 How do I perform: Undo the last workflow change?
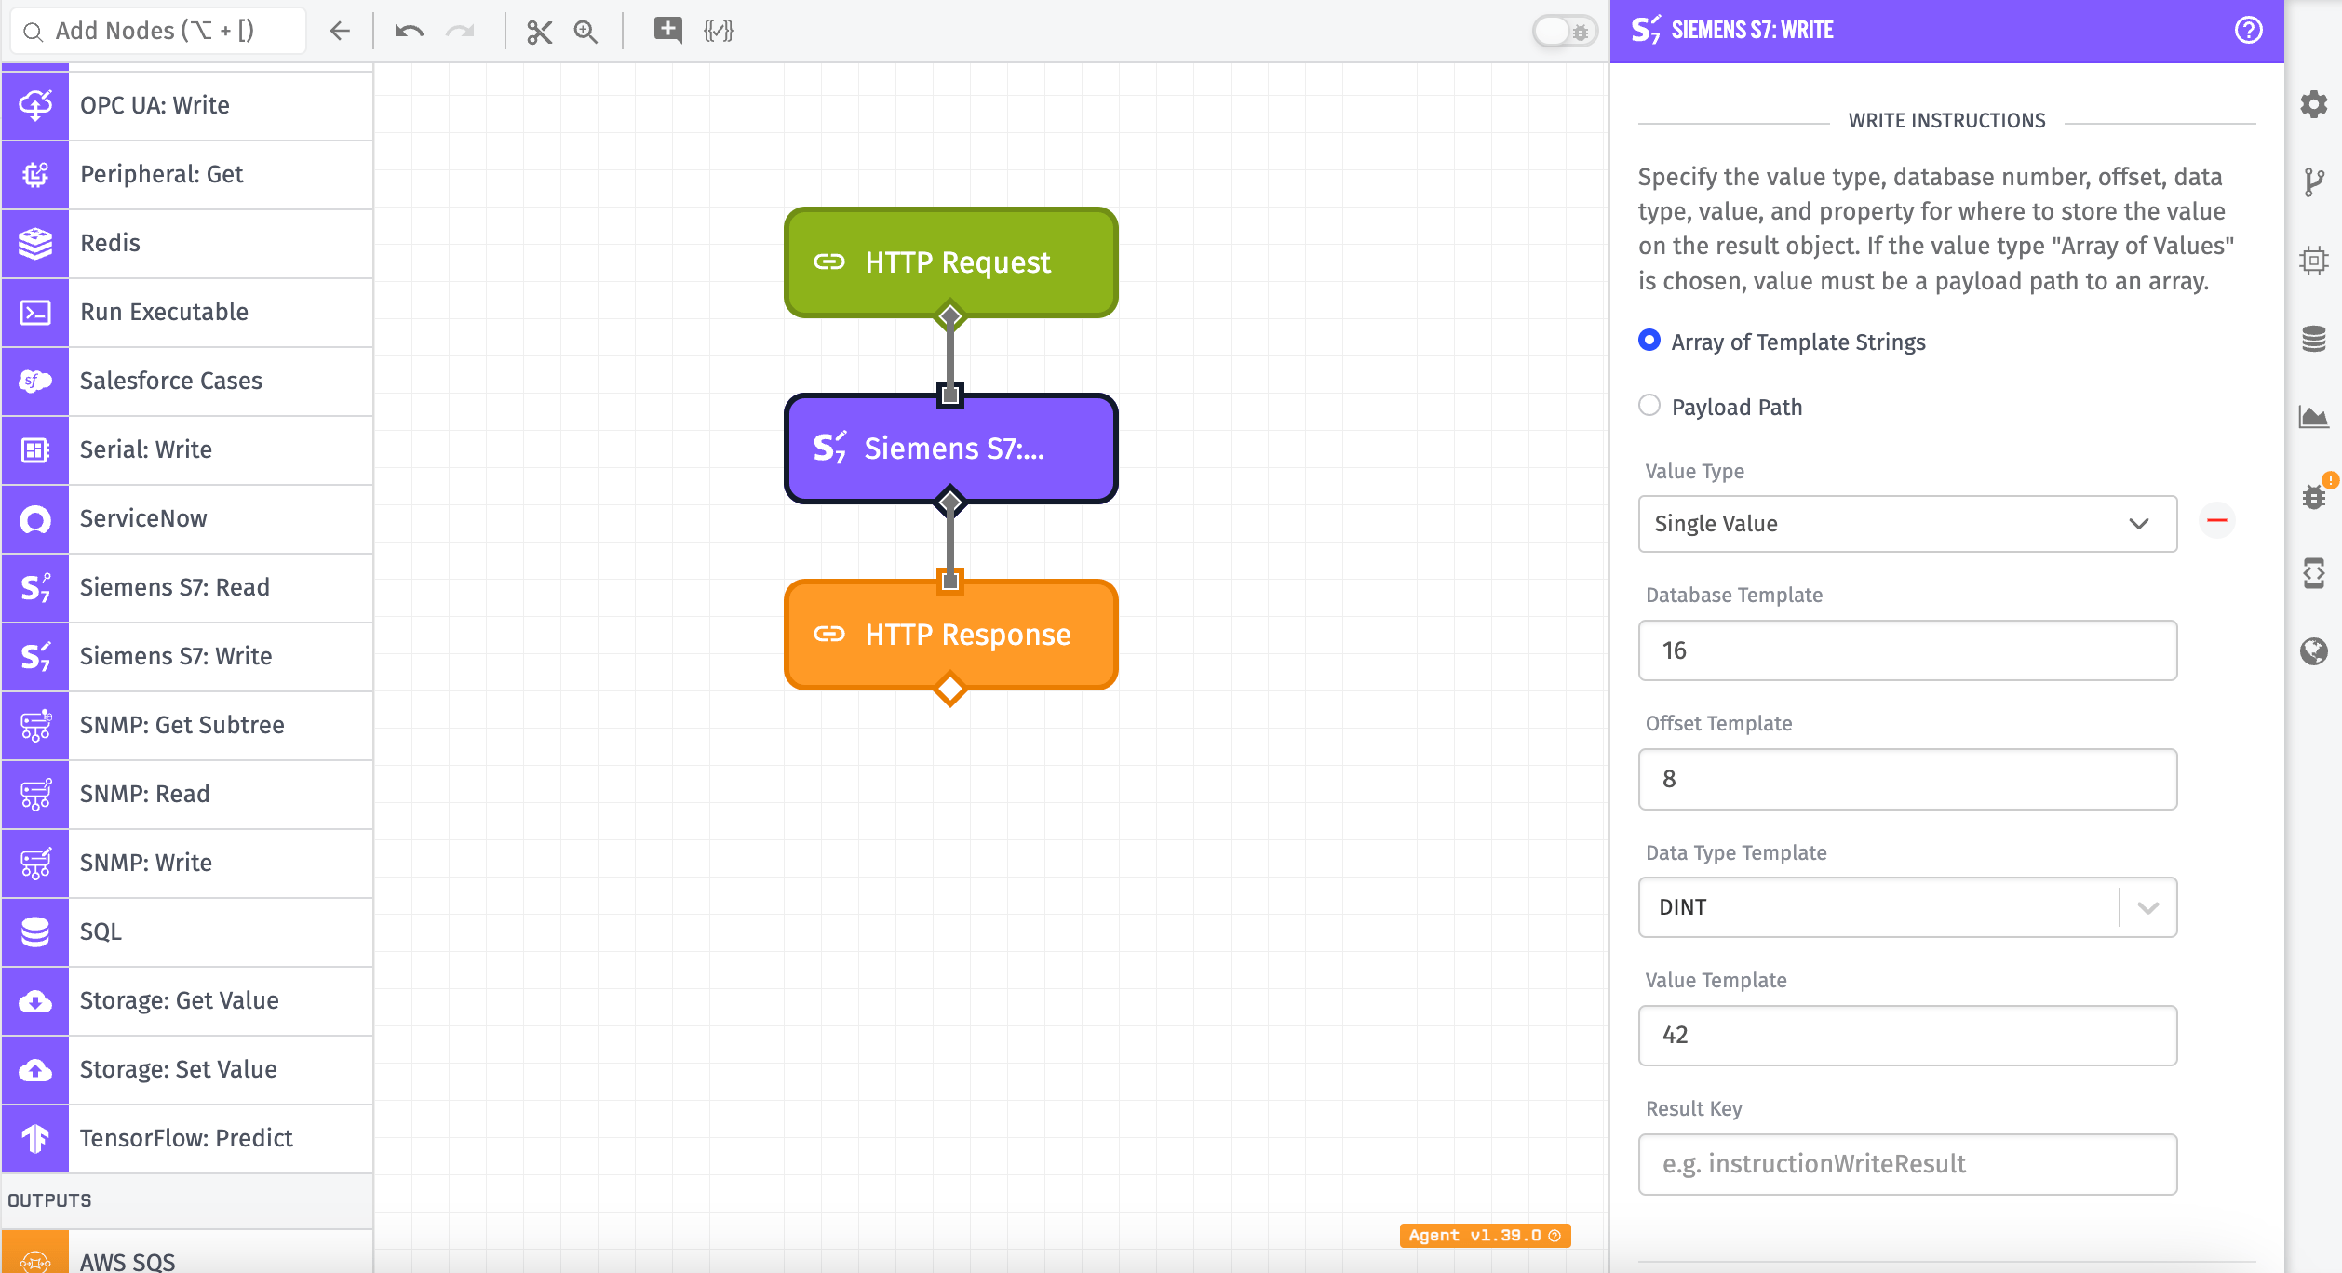point(409,31)
